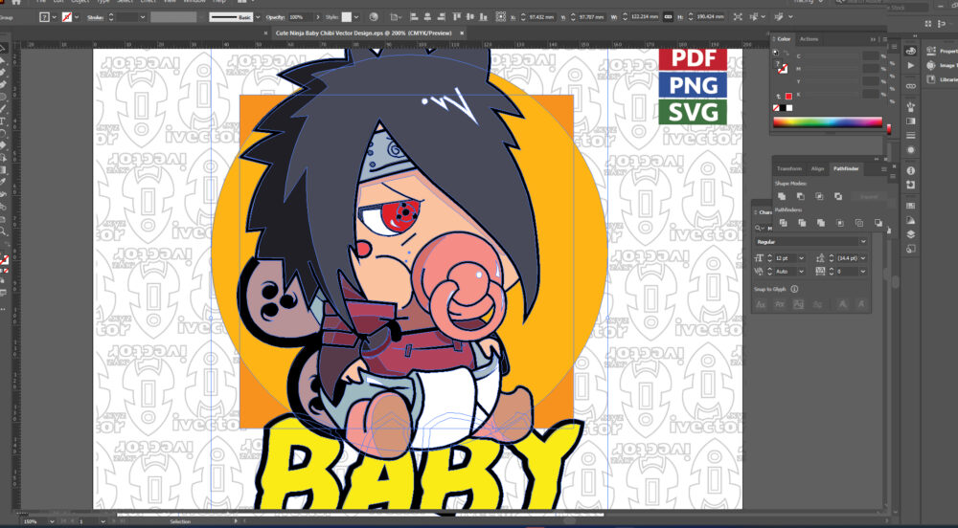
Task: Open the Properties panel button
Action: point(942,52)
